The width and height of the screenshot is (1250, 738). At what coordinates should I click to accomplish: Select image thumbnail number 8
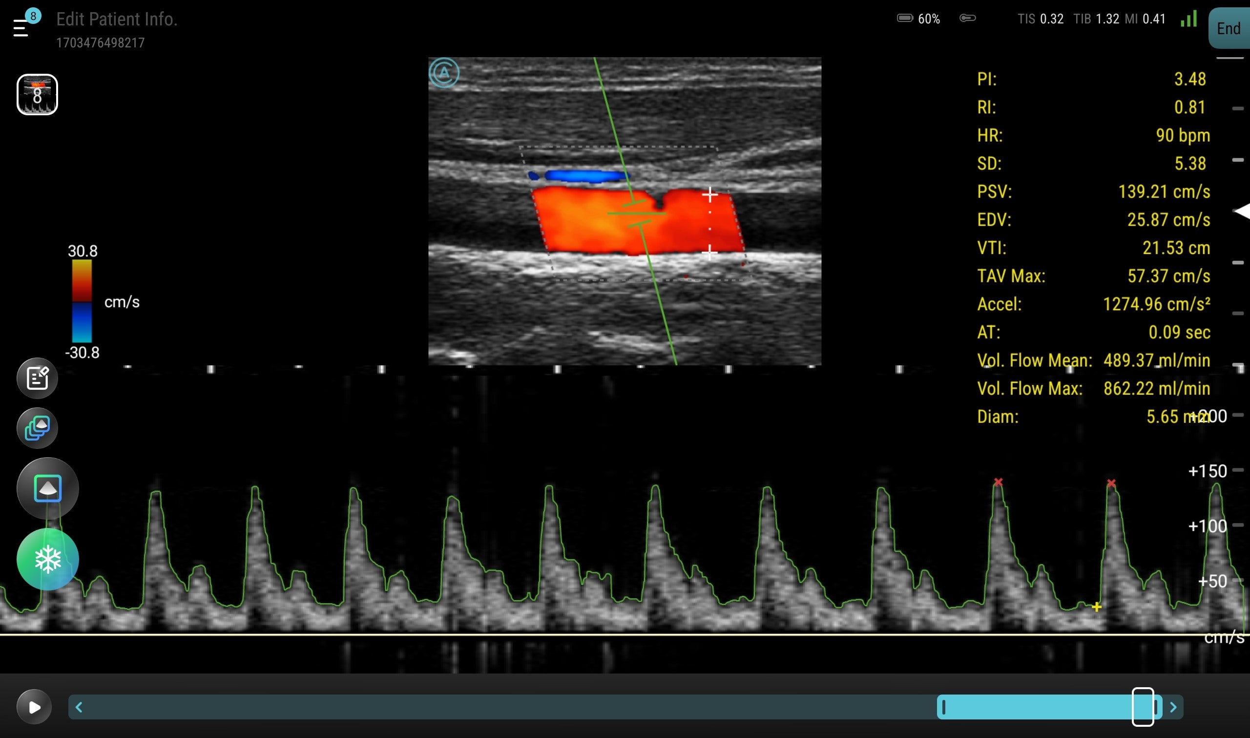(x=37, y=94)
